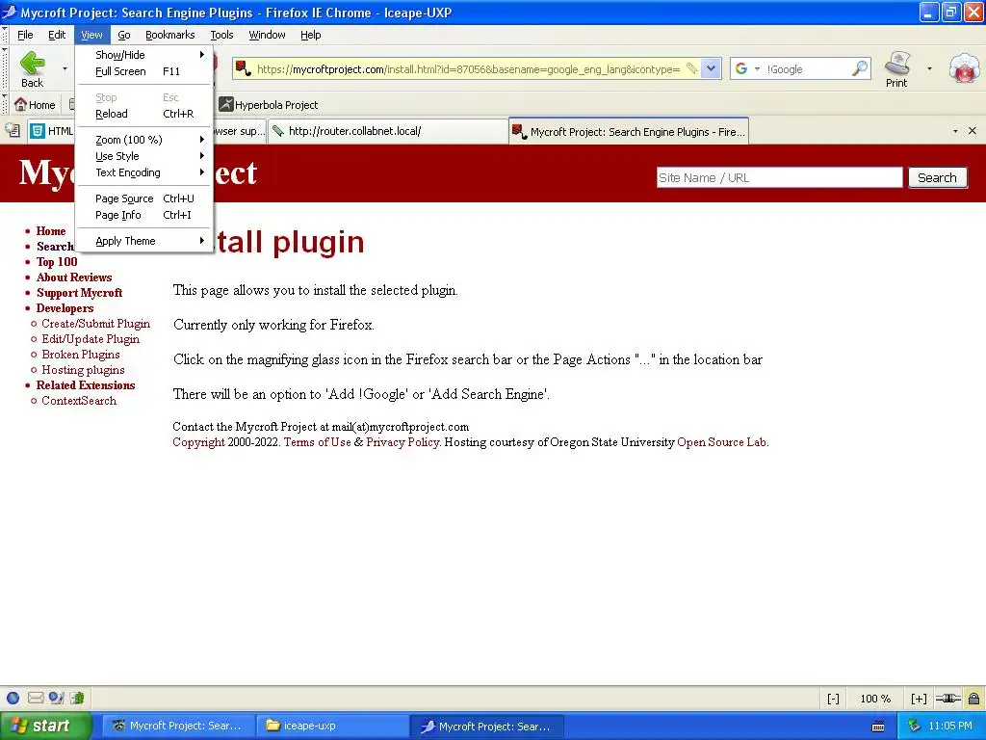Click the Home bookmark icon

(21, 104)
